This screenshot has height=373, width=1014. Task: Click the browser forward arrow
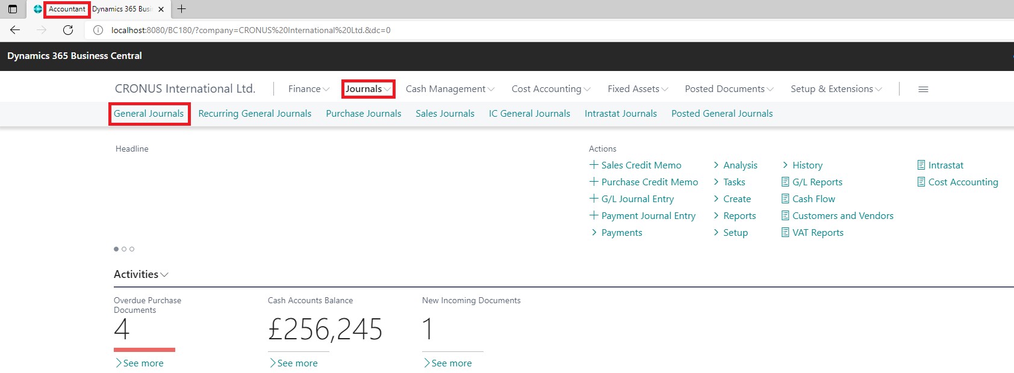(42, 30)
